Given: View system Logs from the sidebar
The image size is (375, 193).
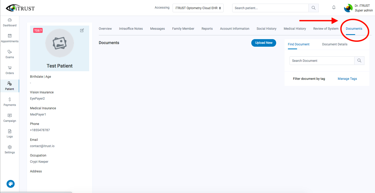Looking at the screenshot, I should [x=9, y=133].
